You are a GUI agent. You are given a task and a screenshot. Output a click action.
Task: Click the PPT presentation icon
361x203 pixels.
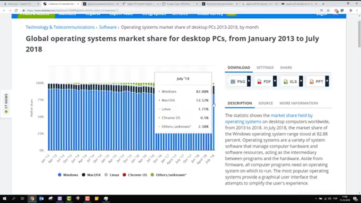(x=312, y=81)
